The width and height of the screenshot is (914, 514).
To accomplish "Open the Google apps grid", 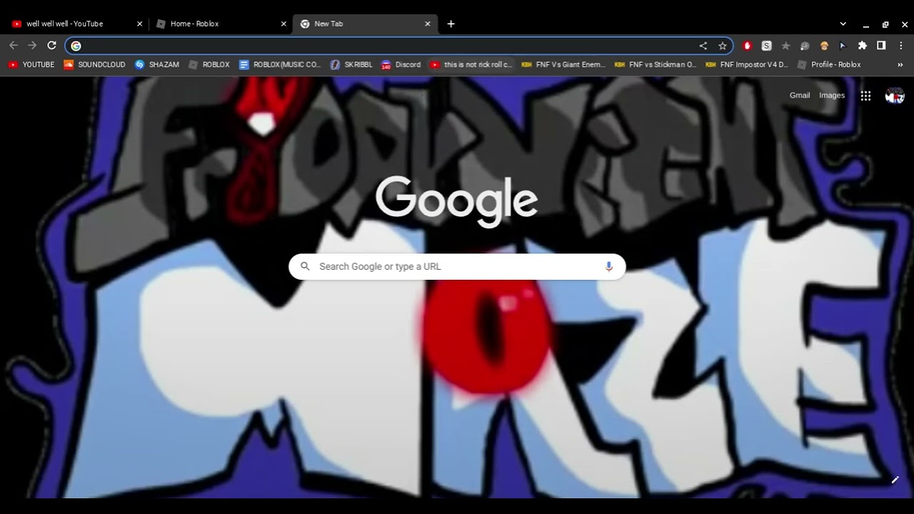I will pyautogui.click(x=865, y=96).
